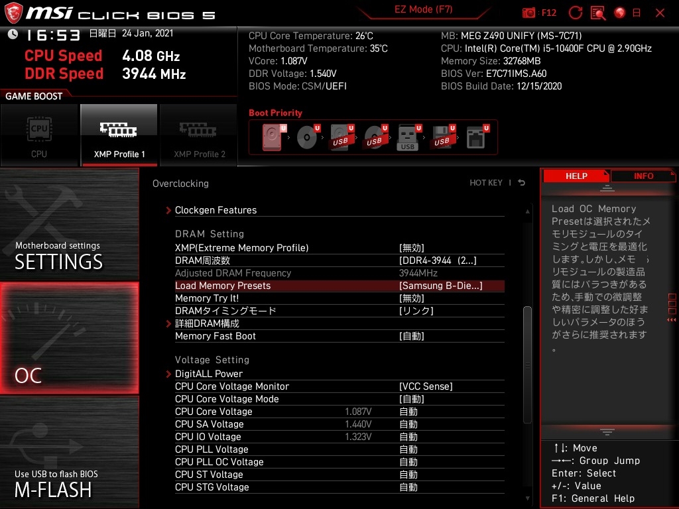Expand the 詳細DRAM構成 submenu
Screen dimensions: 679x509
coord(339,323)
